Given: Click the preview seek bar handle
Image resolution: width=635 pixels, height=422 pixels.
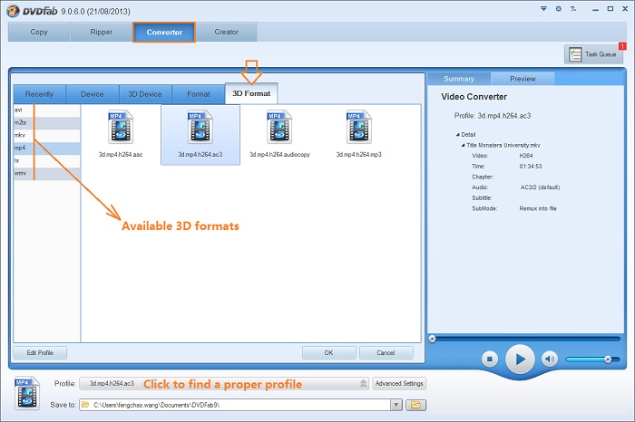Looking at the screenshot, I should click(x=432, y=339).
